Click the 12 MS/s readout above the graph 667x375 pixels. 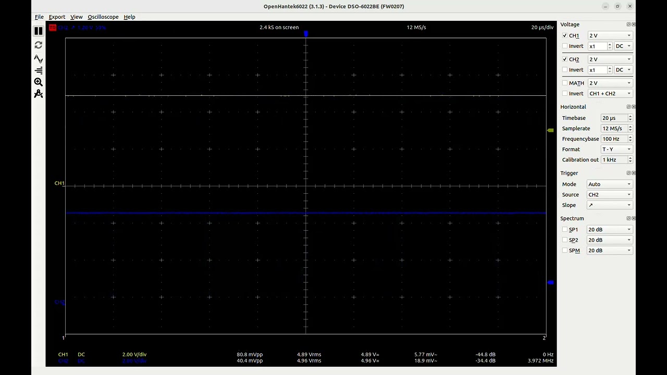pos(416,28)
